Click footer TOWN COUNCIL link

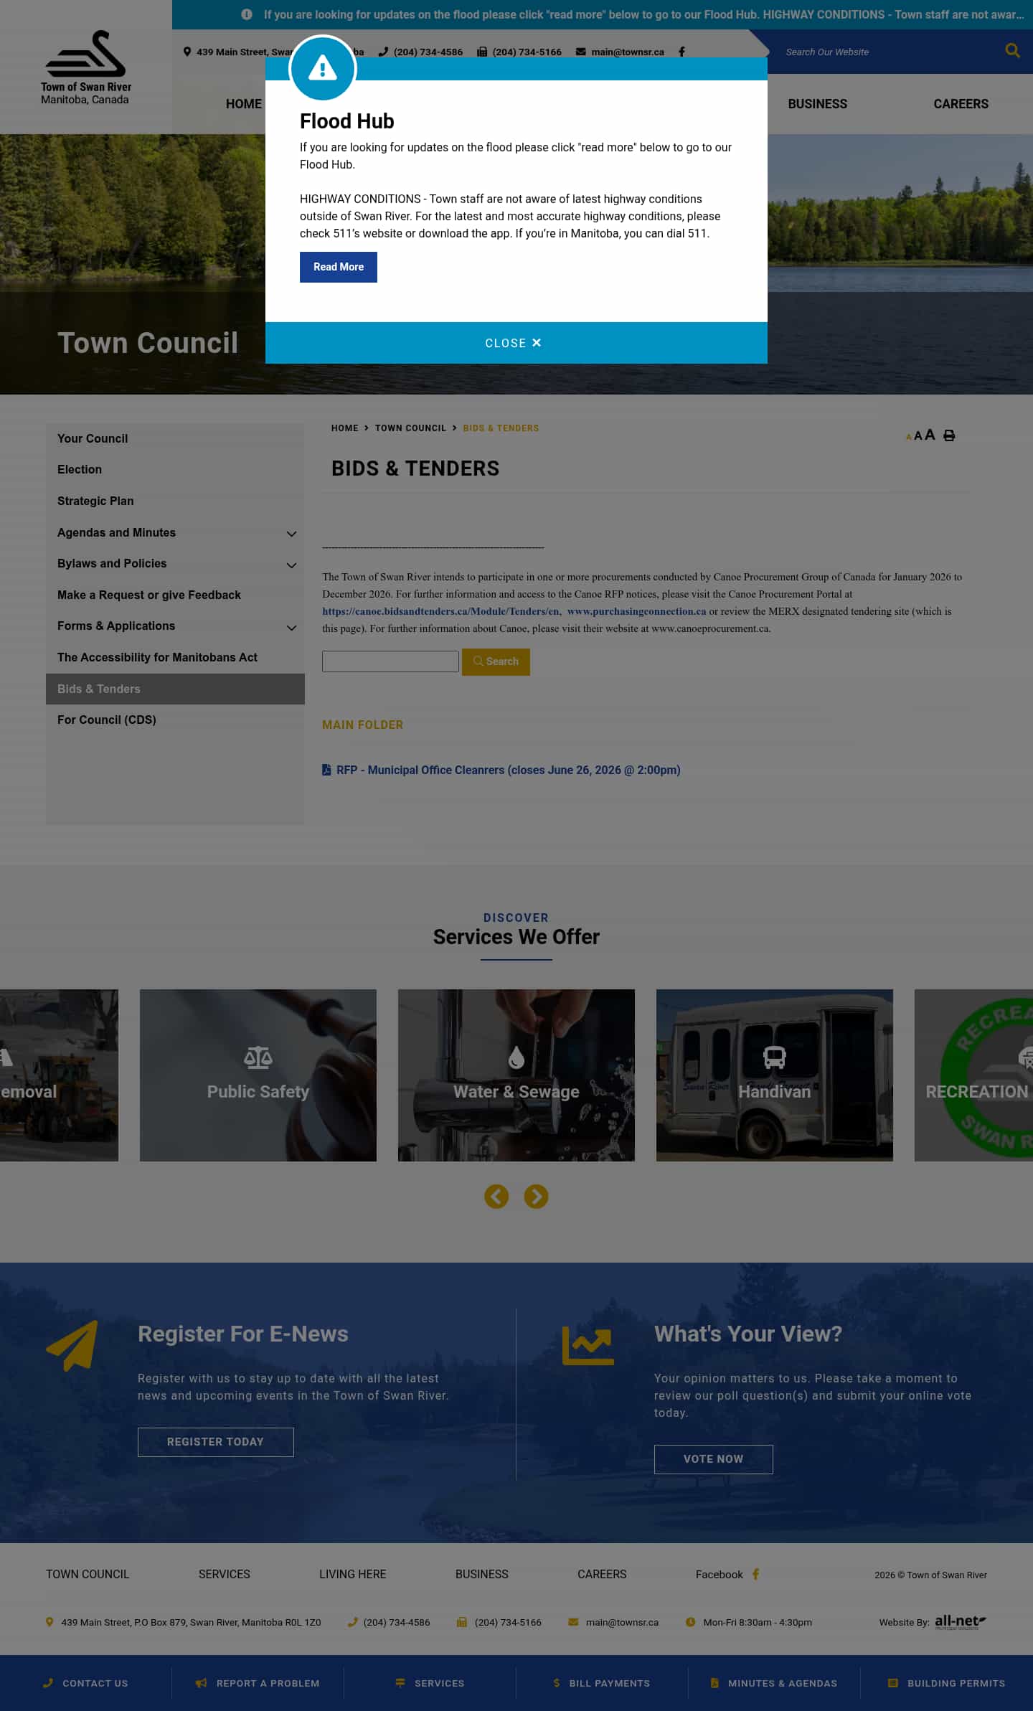click(x=88, y=1574)
